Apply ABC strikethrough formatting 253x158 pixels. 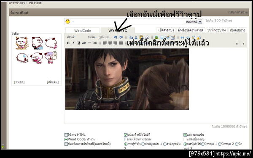pyautogui.click(x=84, y=43)
